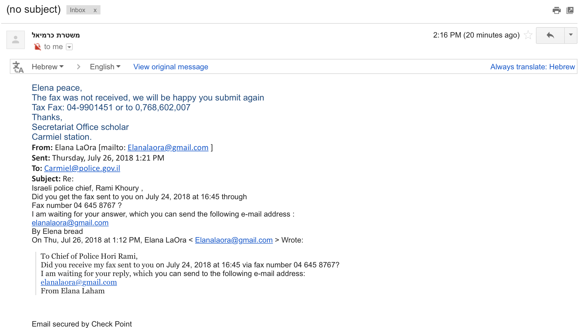Open the Hebrew source language dropdown
This screenshot has height=328, width=585.
coord(48,67)
